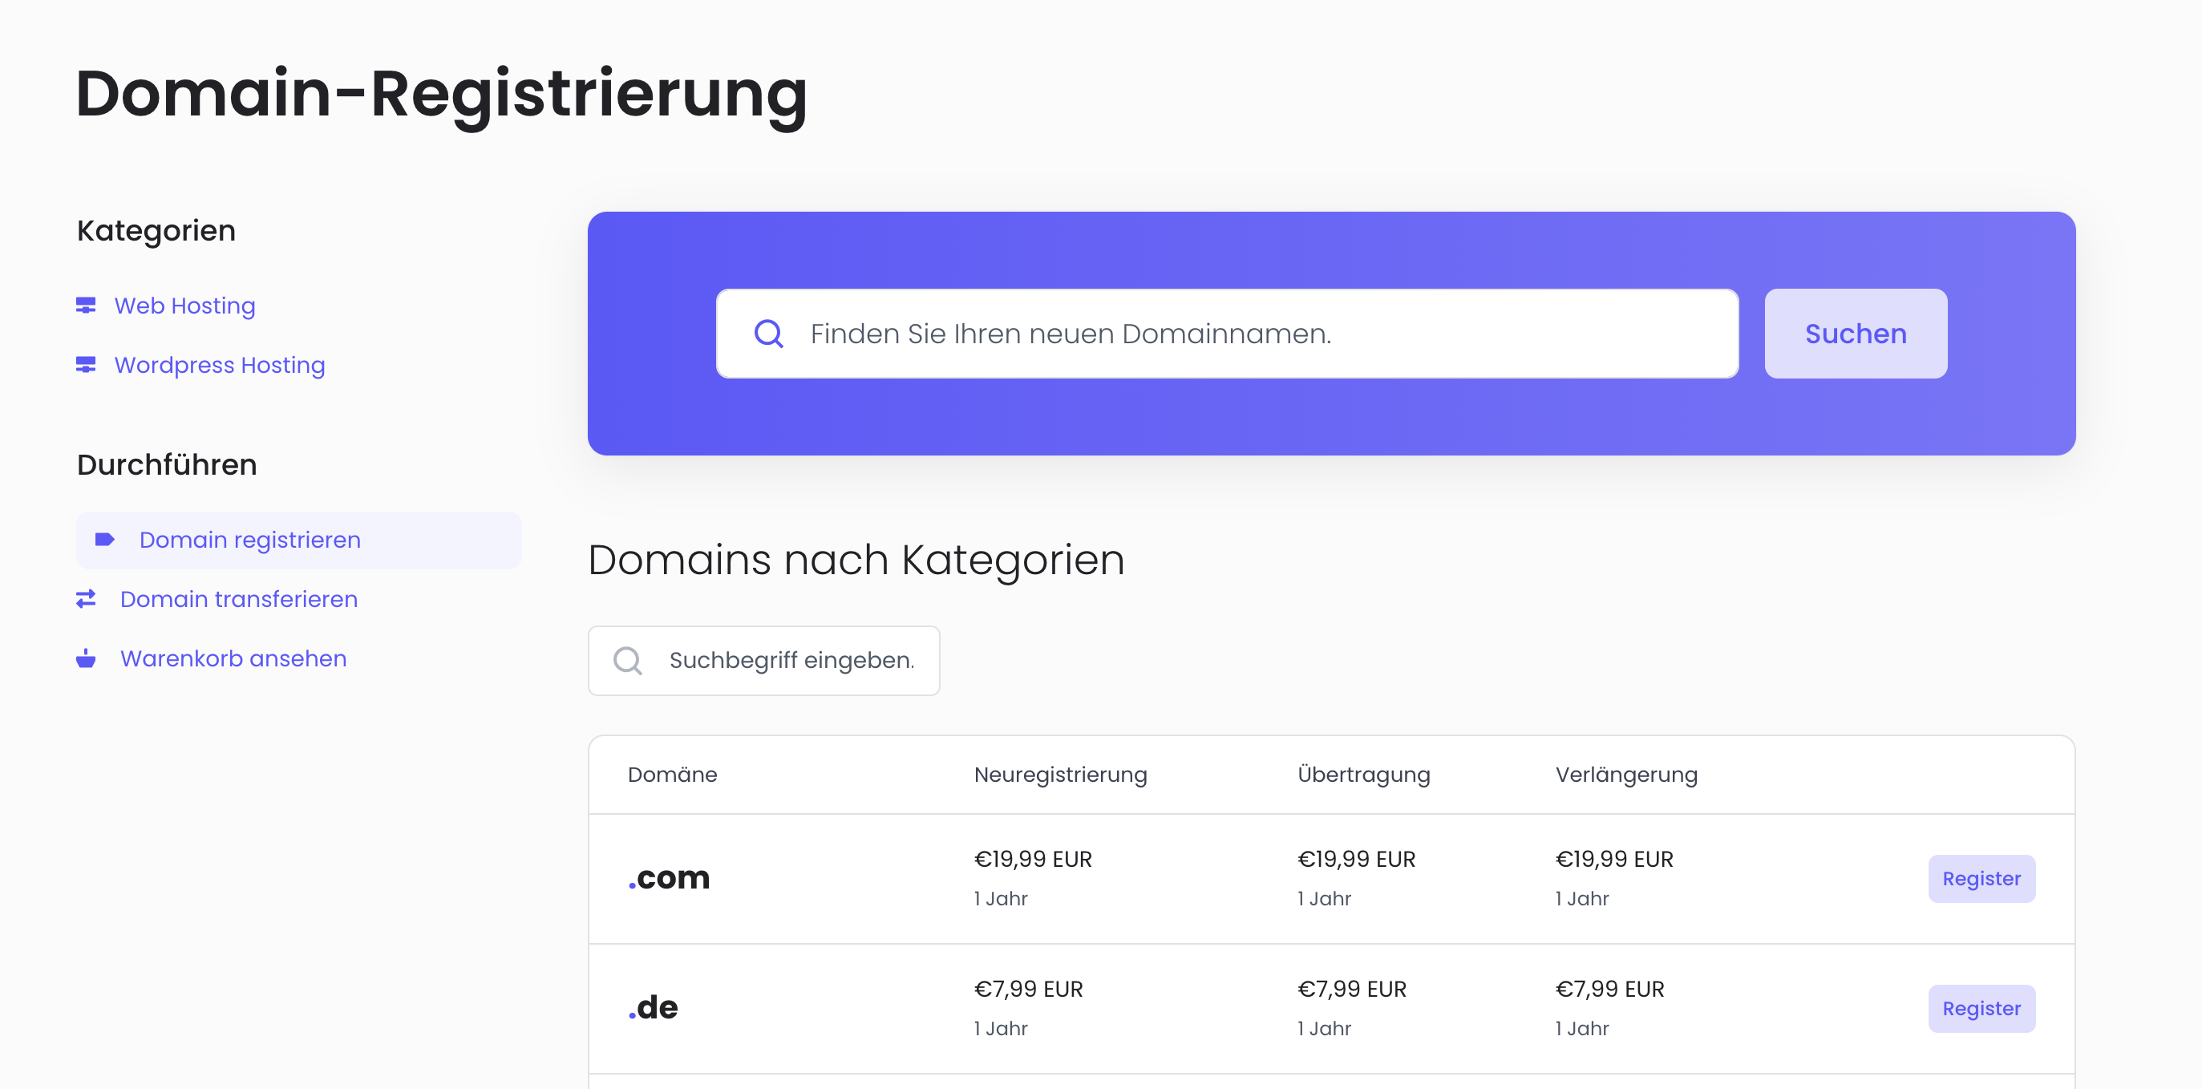Click the Domain registrieren tag icon

point(104,540)
